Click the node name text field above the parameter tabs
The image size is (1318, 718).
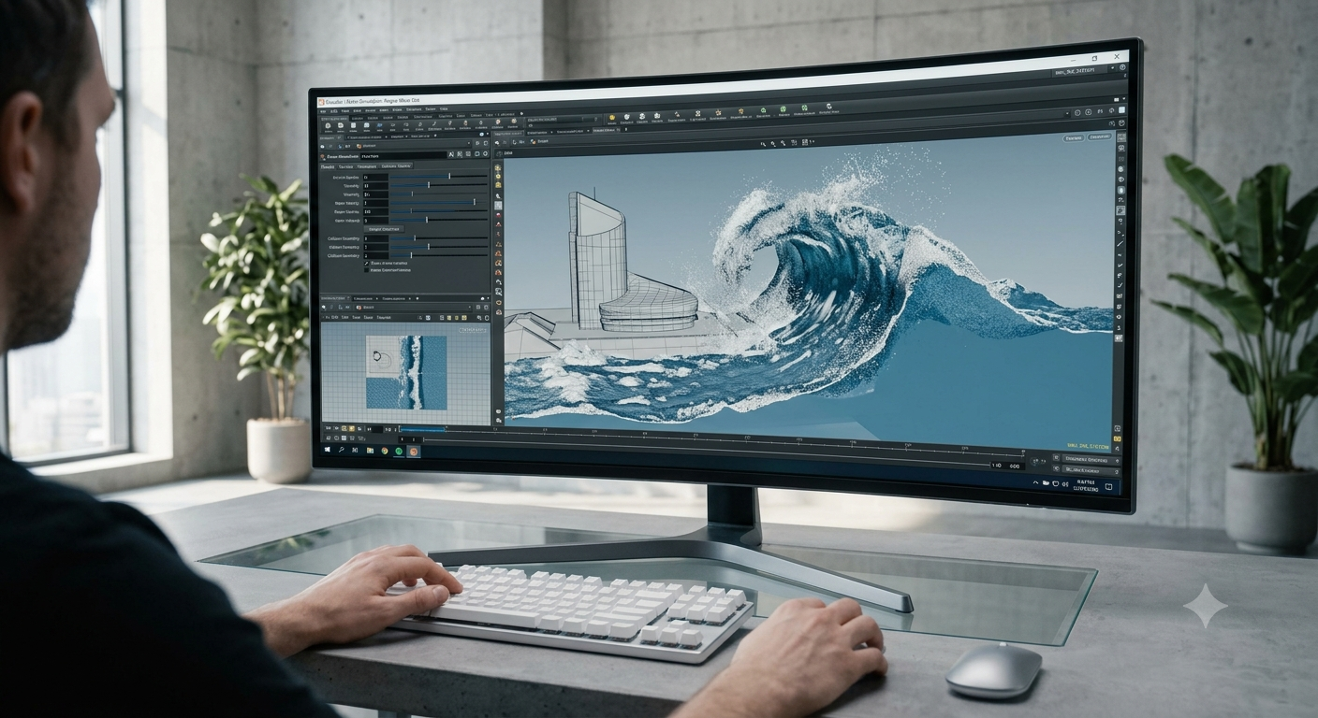403,156
